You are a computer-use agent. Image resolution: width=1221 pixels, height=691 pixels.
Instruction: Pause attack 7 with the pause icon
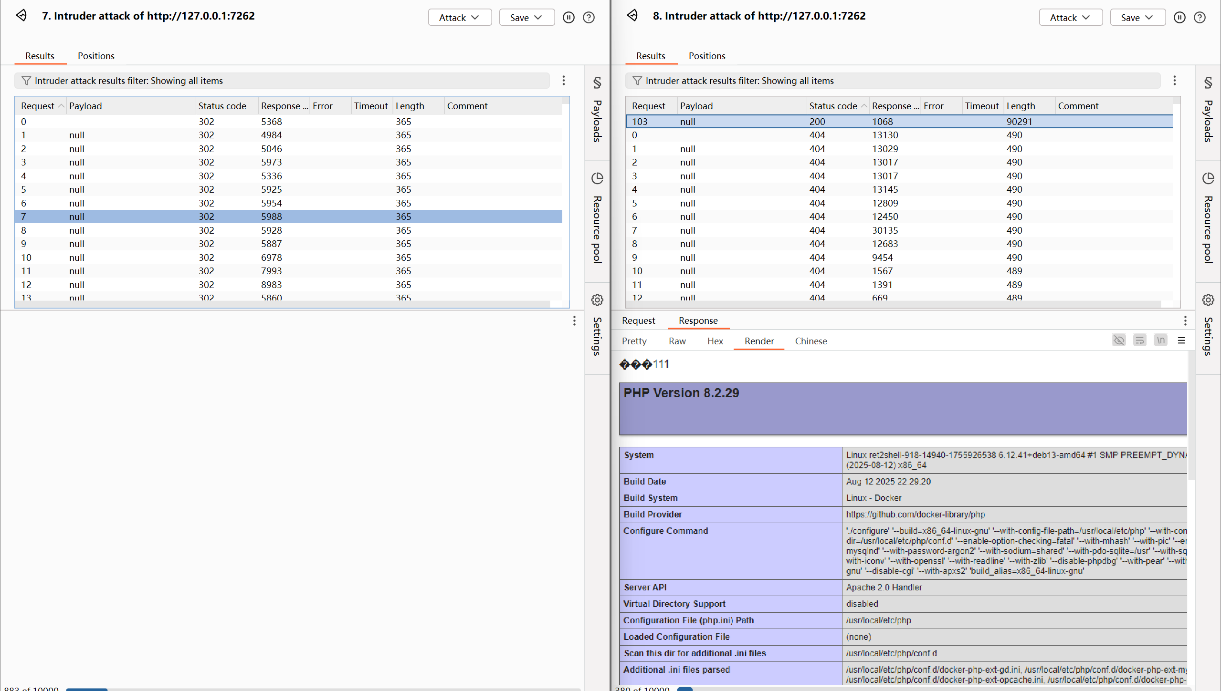[568, 18]
